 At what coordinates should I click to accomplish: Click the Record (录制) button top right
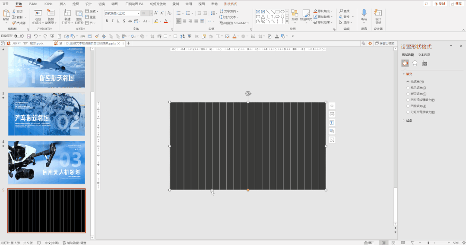[440, 4]
